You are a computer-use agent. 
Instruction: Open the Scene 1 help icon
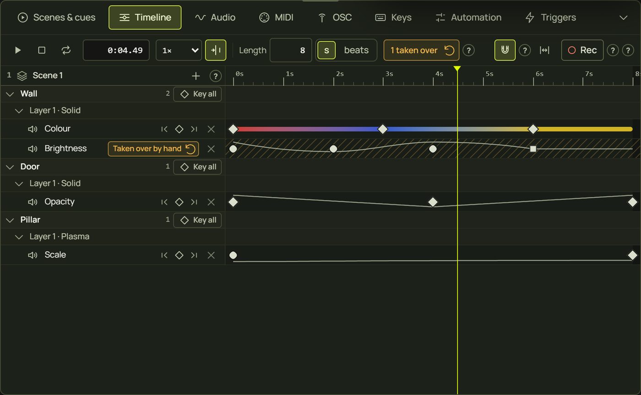click(x=215, y=76)
